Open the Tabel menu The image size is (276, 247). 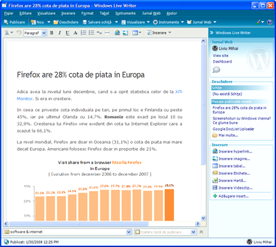pos(104,13)
